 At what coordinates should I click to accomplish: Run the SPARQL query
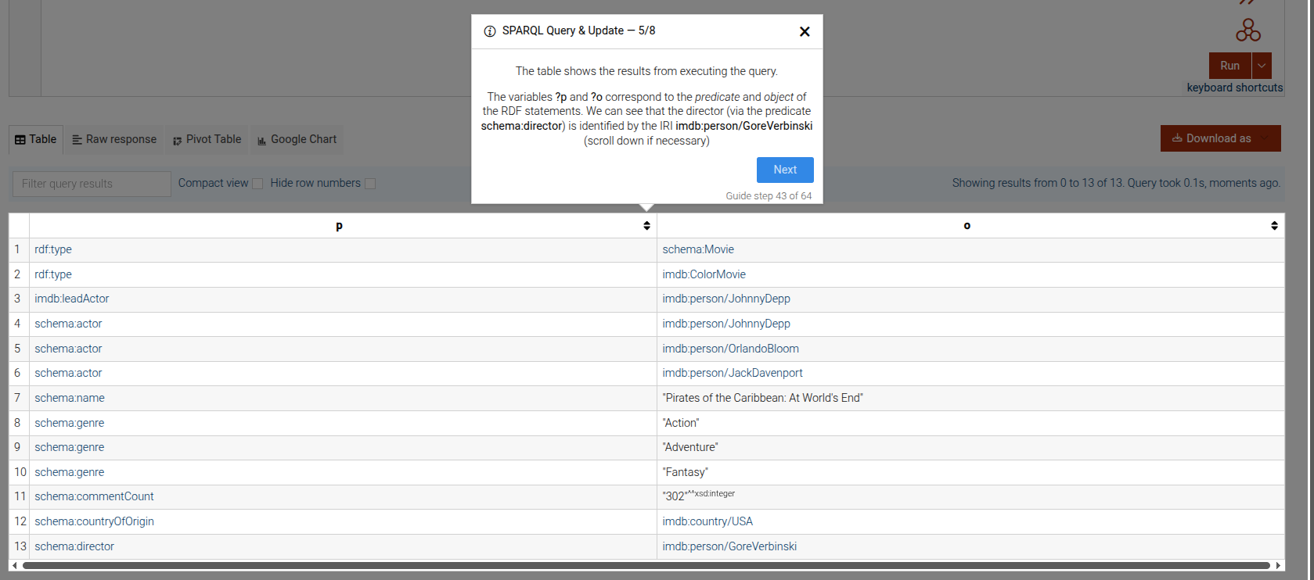pos(1229,66)
